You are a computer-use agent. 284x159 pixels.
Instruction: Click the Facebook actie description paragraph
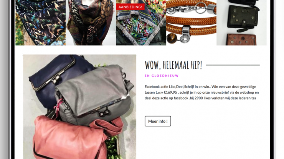click(202, 92)
